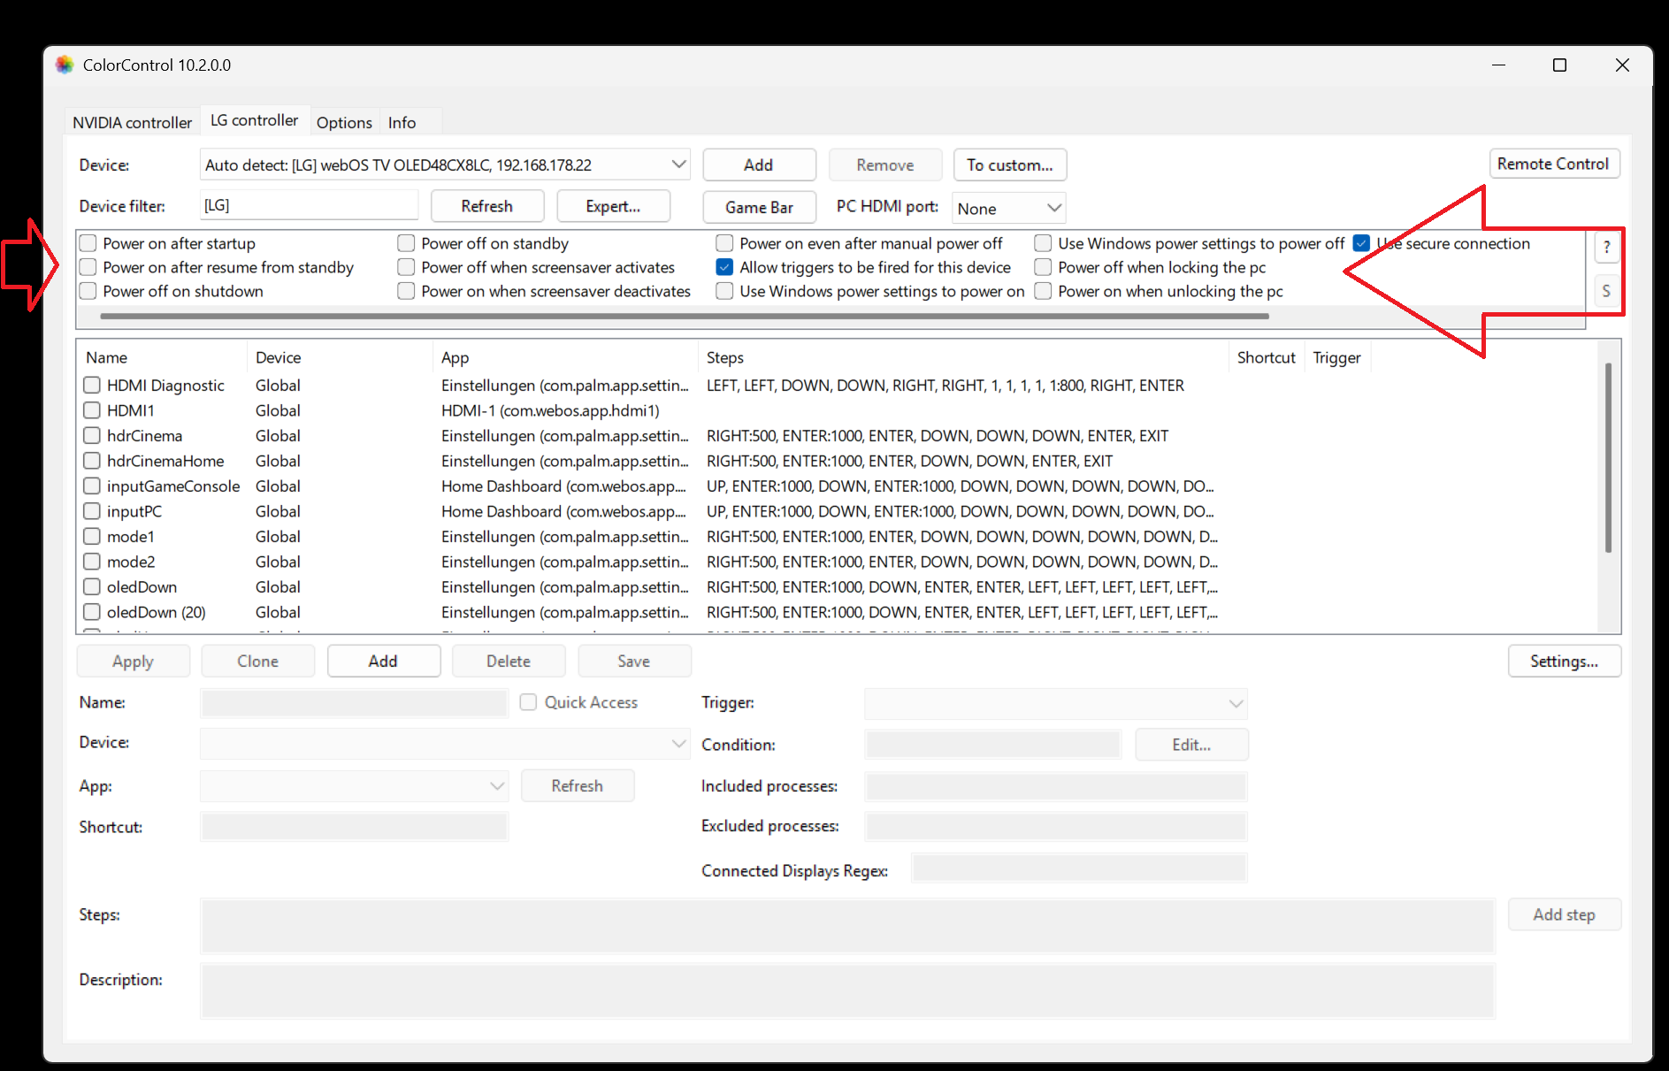Enable Power on when screensaver deactivates
Screen dimensions: 1669x1071
click(406, 291)
